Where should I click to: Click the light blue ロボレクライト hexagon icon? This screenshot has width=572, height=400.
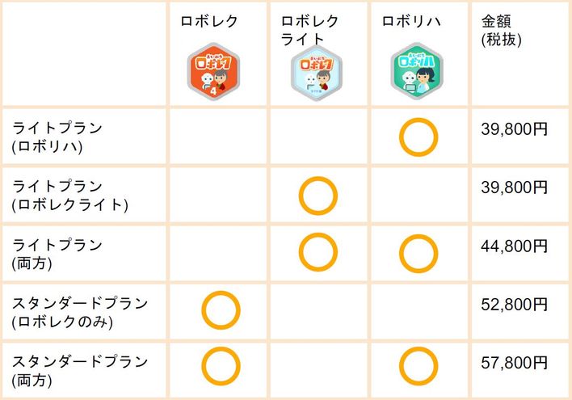coord(317,73)
